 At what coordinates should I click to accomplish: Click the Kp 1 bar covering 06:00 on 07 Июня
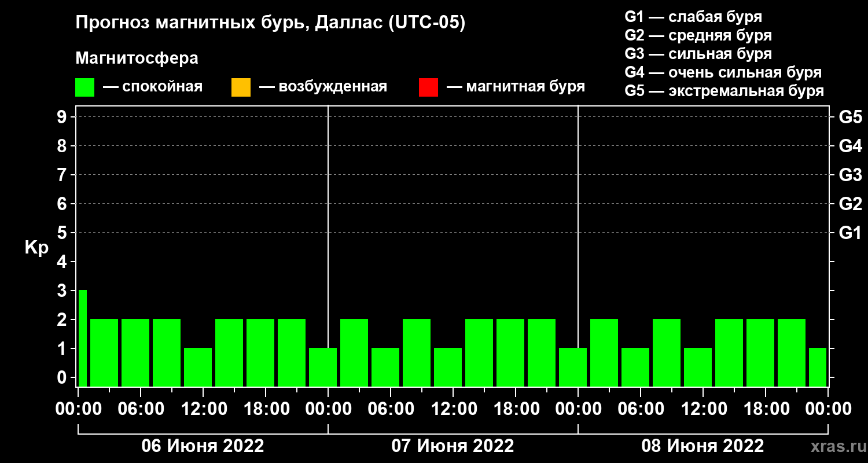tap(385, 367)
